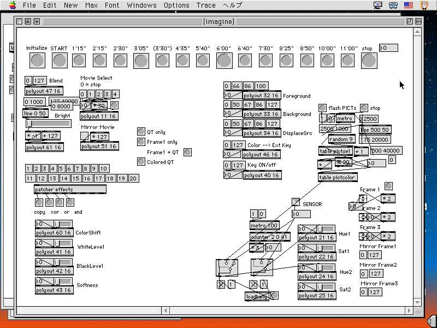Toggle the X box beside loadbang
Screen dimensions: 437x328
click(x=253, y=284)
